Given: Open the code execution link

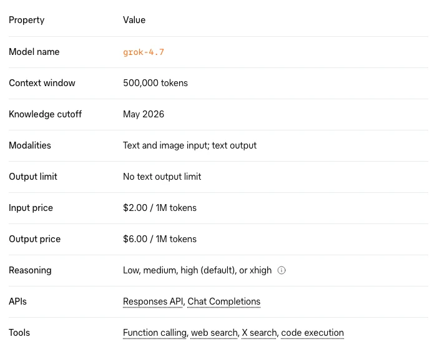Looking at the screenshot, I should tap(312, 333).
